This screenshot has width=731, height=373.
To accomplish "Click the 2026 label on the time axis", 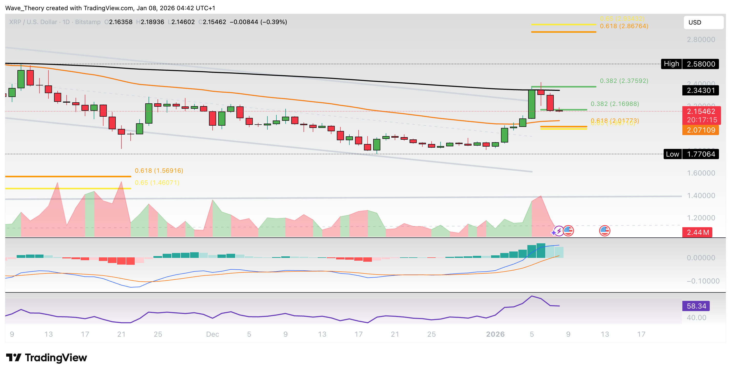I will tap(496, 334).
